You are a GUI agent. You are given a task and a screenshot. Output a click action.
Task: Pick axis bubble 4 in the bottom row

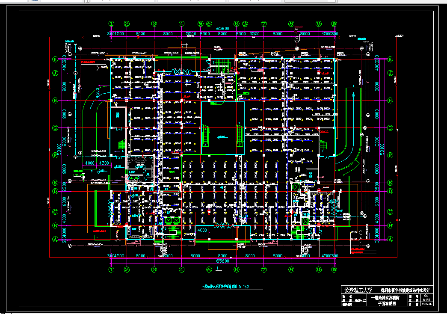182,270
